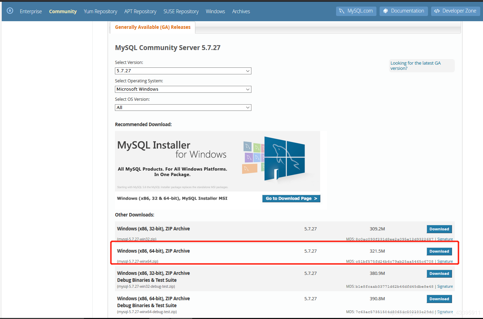This screenshot has width=483, height=319.
Task: Click Signature link for mysql-5.7.27-winx64.zip
Action: [445, 261]
